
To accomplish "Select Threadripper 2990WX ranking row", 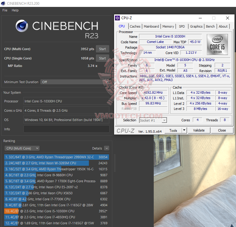I will (56, 157).
